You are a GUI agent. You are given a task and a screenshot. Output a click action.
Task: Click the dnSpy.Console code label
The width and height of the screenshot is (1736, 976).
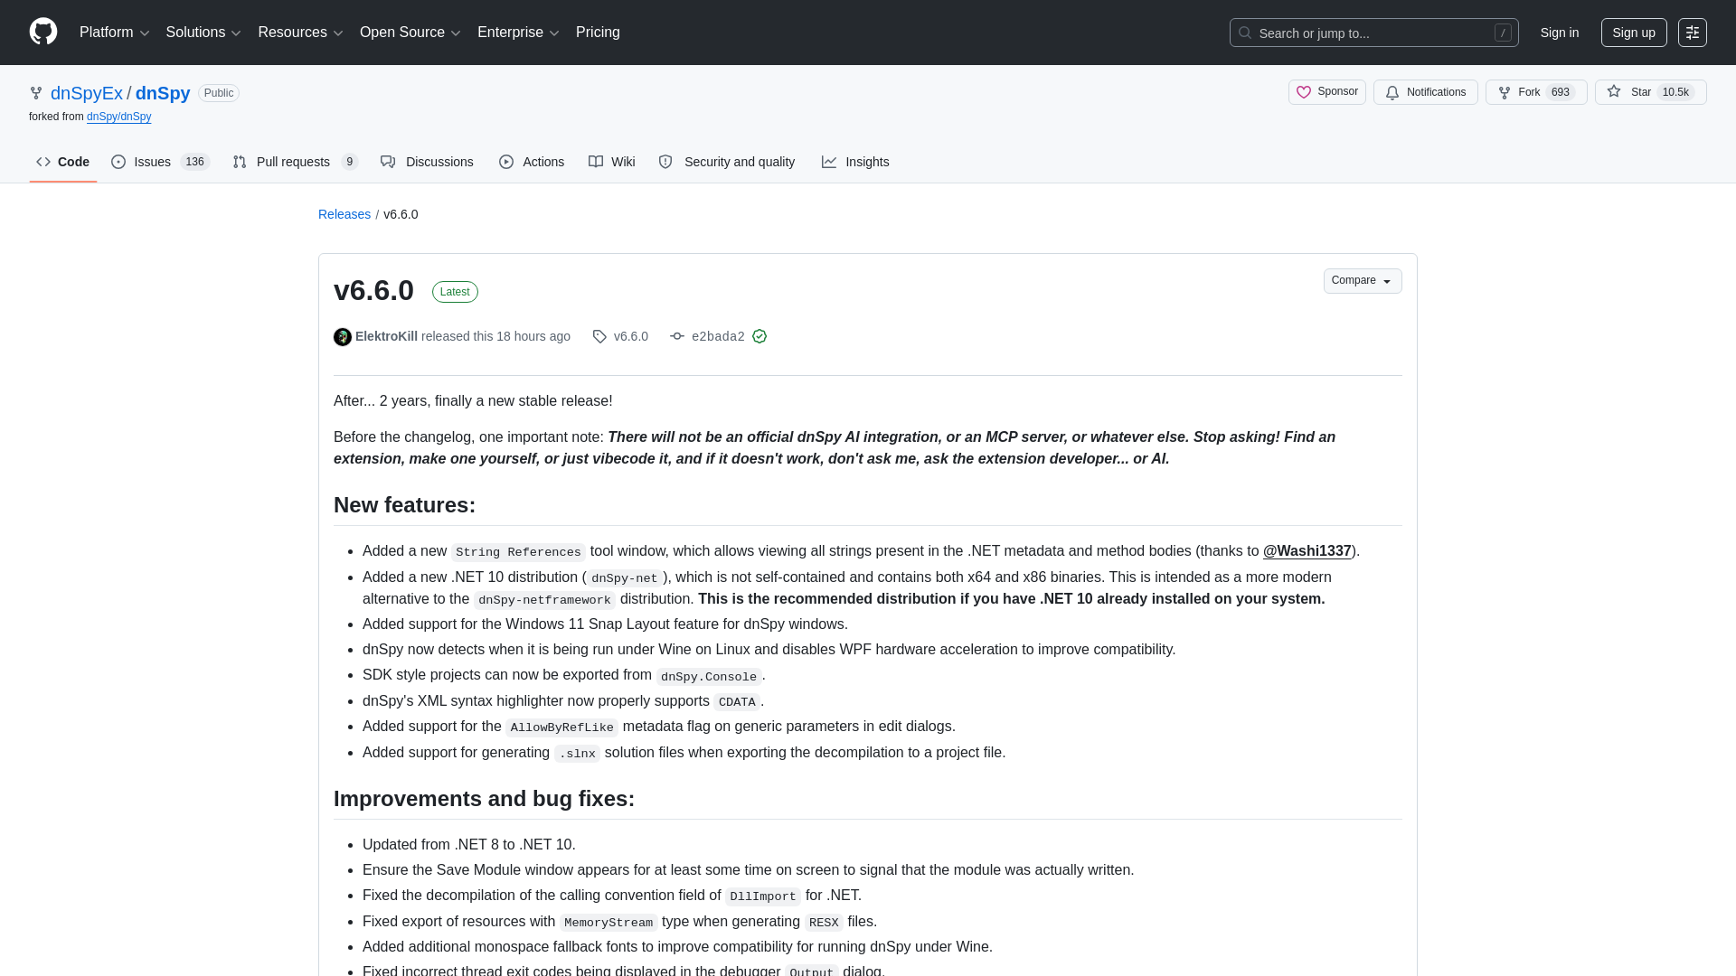709,677
